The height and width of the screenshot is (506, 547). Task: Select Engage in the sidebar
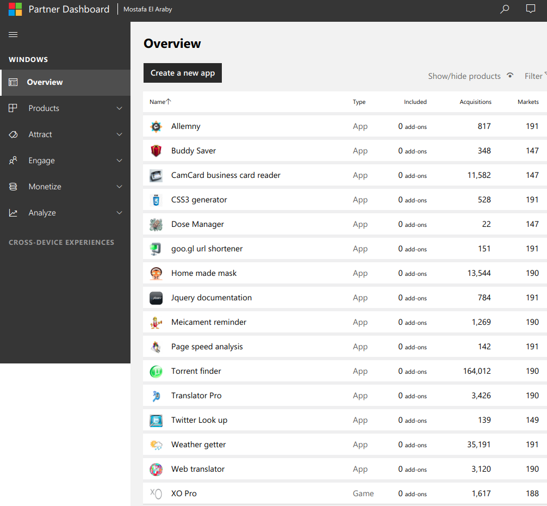(66, 161)
